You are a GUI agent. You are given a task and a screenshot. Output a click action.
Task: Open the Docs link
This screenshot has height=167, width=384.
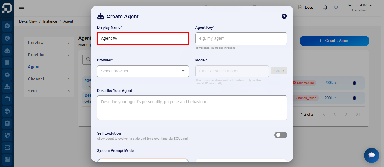[x=306, y=7]
